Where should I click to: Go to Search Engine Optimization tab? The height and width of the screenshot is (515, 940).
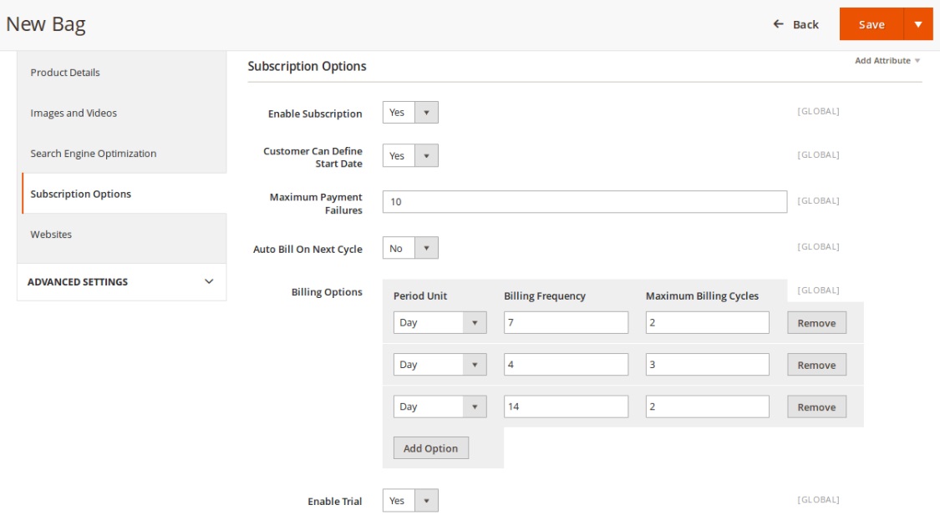click(122, 154)
